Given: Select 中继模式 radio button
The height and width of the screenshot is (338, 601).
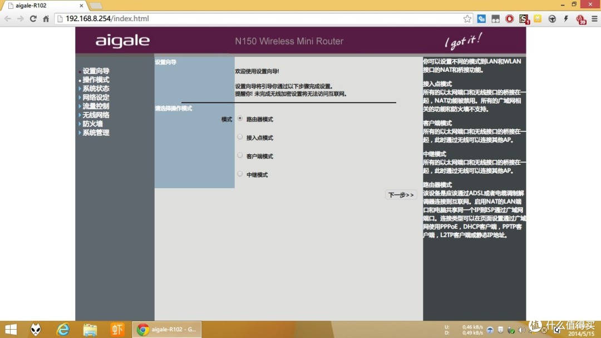Looking at the screenshot, I should (x=240, y=174).
